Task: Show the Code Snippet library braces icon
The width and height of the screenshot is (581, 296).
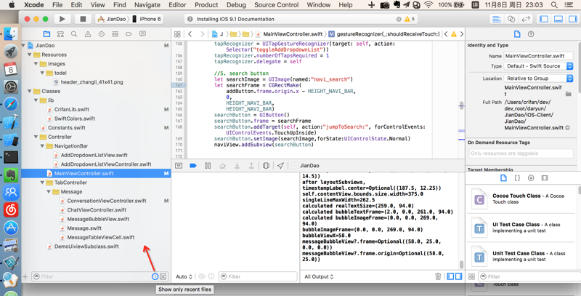Action: 517,178
